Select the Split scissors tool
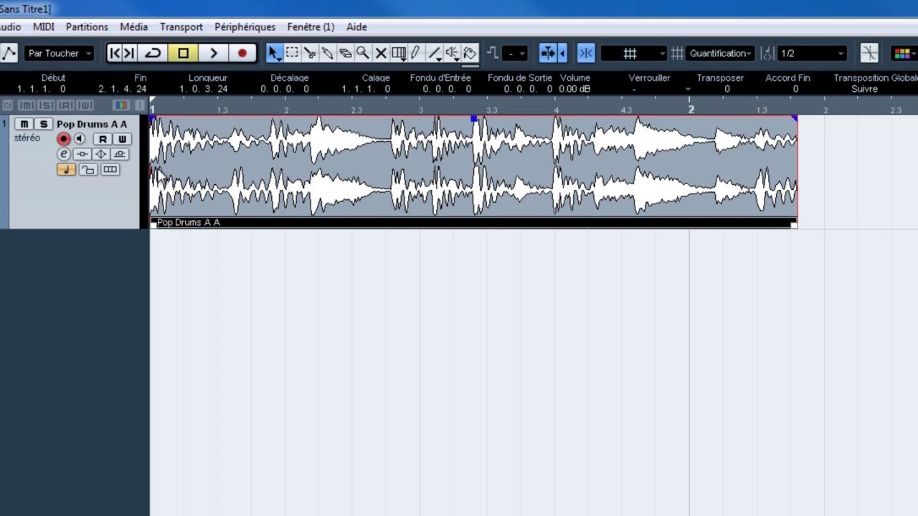The image size is (918, 516). click(x=310, y=53)
